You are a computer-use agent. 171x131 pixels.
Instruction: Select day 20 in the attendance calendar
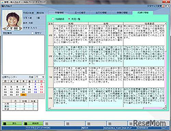click(17, 92)
